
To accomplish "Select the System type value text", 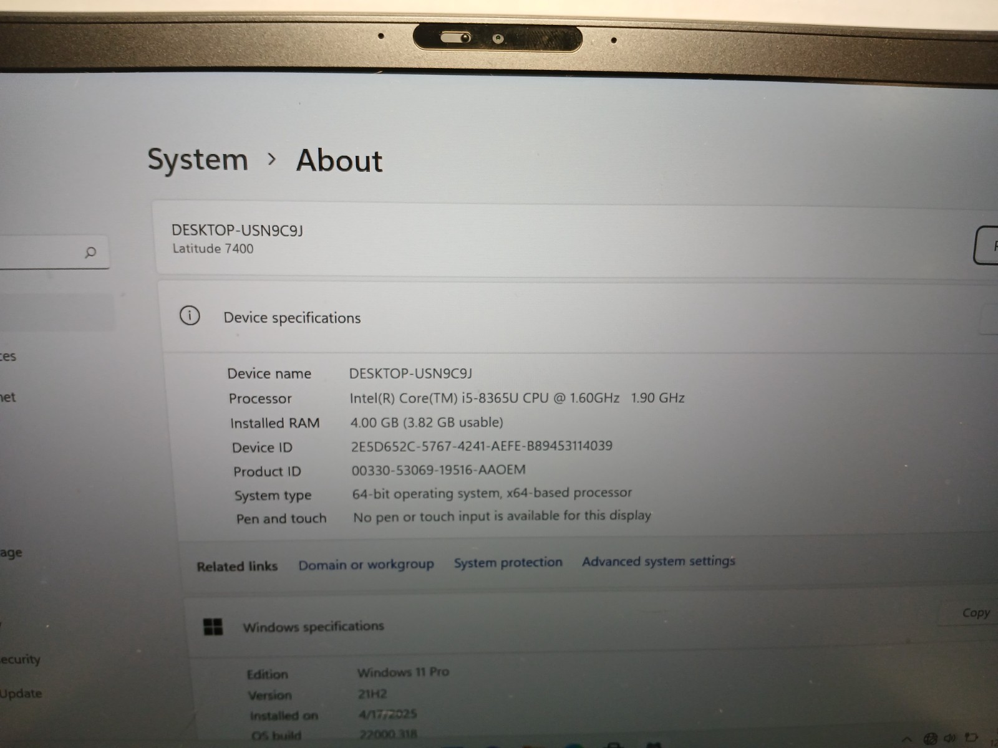I will point(492,493).
